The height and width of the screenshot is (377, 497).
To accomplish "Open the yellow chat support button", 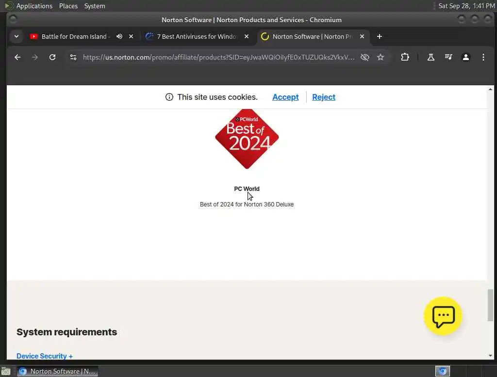I will 443,315.
